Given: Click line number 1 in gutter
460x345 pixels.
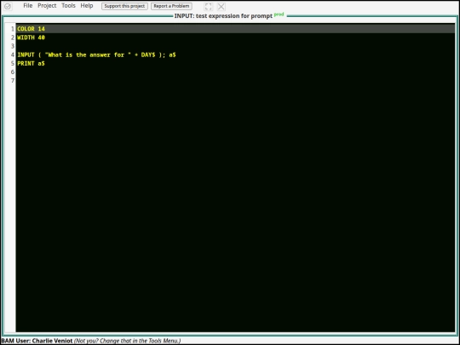Looking at the screenshot, I should pos(13,29).
